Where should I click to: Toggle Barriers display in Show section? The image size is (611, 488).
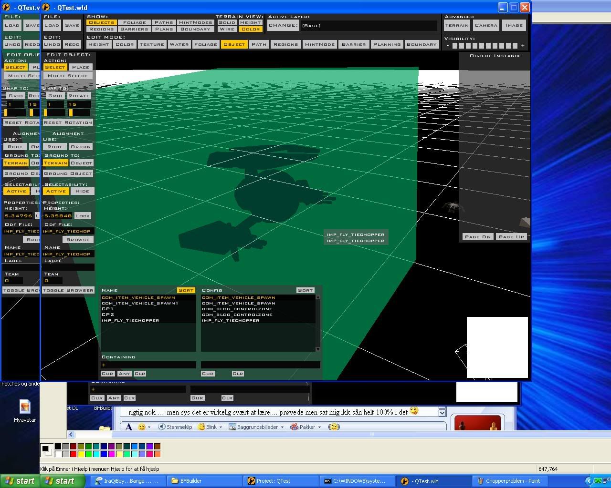[x=134, y=29]
